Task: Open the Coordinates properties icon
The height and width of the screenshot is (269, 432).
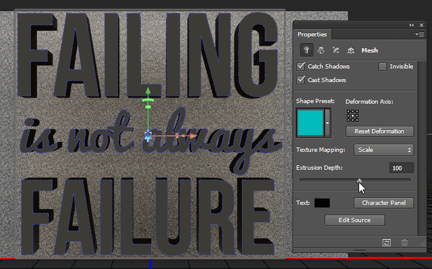Action: 350,50
